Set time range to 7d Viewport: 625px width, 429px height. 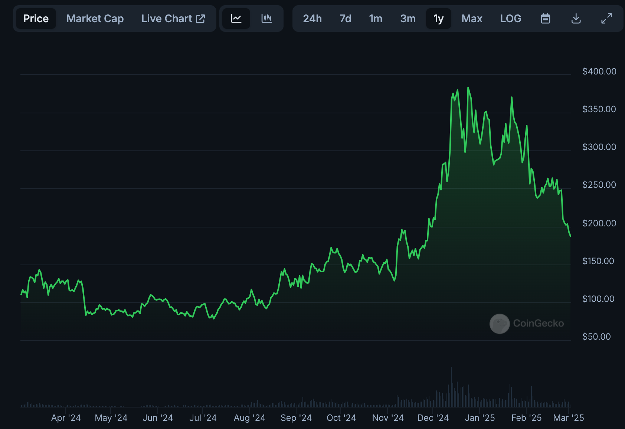345,19
